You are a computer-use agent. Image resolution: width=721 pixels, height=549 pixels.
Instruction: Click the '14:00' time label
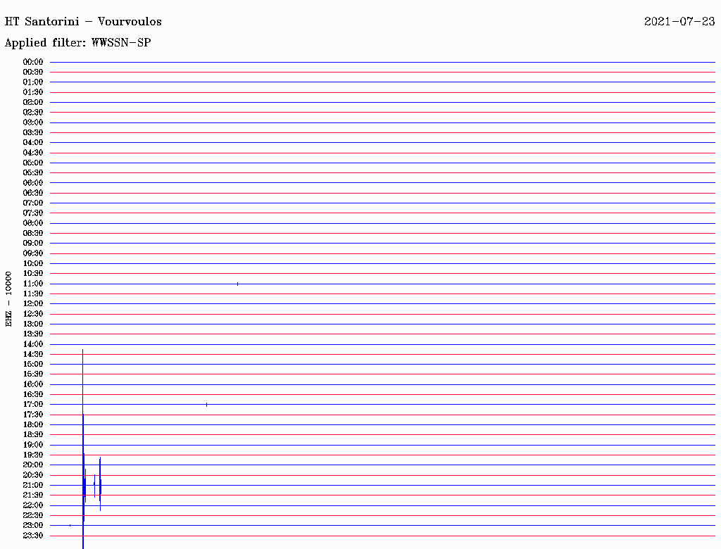point(33,344)
